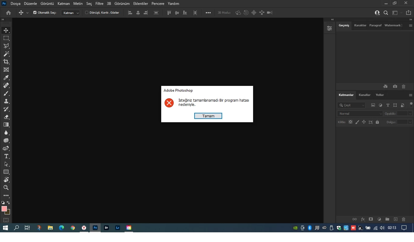This screenshot has height=242, width=414.
Task: Toggle the Otomatik Seç checkbox
Action: point(35,13)
